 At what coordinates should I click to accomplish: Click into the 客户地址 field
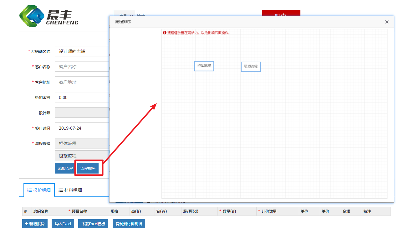(x=82, y=82)
